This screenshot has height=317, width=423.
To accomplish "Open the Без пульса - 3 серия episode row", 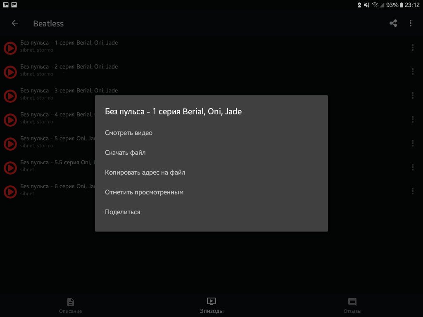I will click(x=211, y=95).
